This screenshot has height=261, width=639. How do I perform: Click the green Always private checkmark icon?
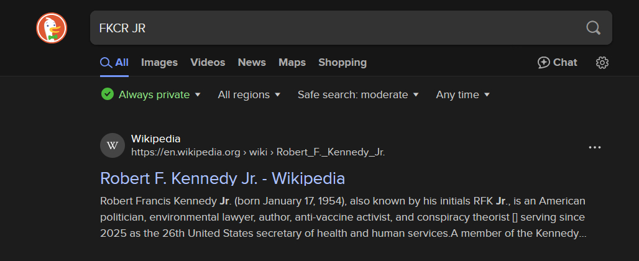click(108, 94)
